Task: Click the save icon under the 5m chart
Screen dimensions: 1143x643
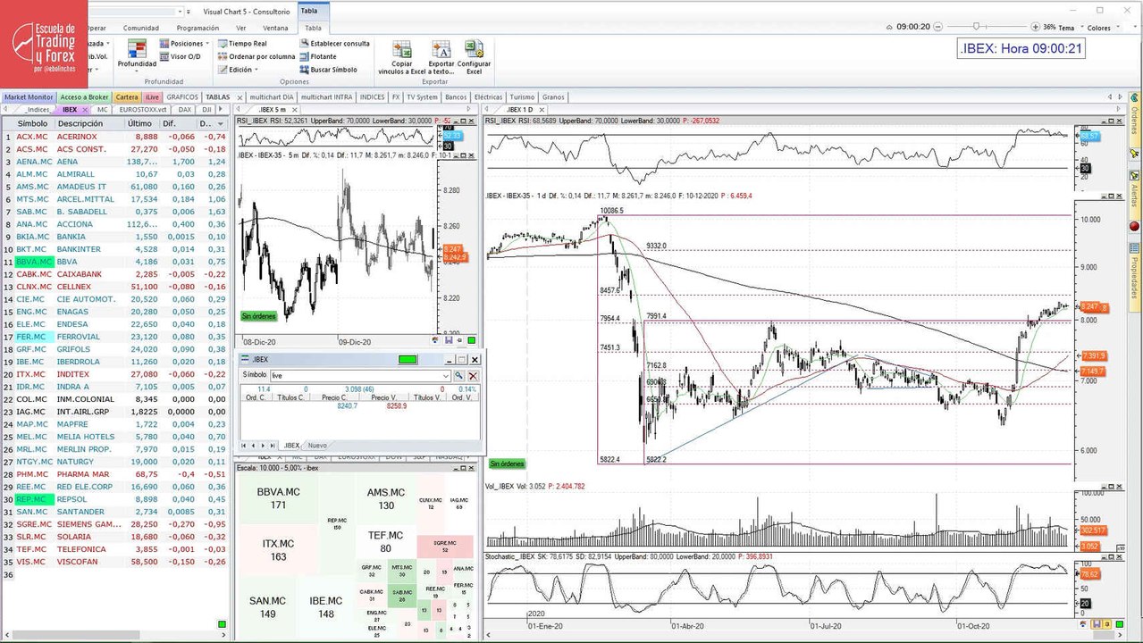Action: (449, 340)
